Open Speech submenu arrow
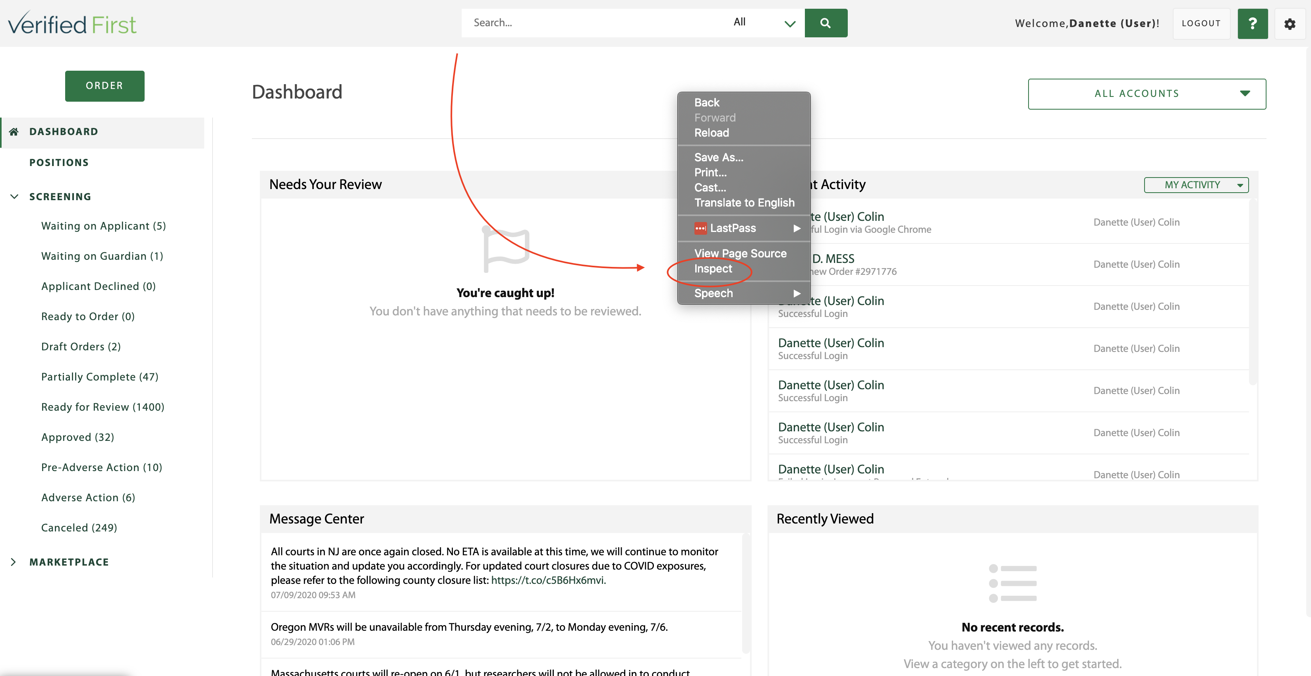The height and width of the screenshot is (676, 1311). [797, 294]
